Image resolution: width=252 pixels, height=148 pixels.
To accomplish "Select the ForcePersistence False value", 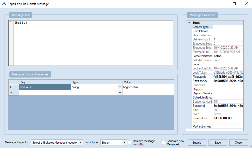I will point(228,56).
